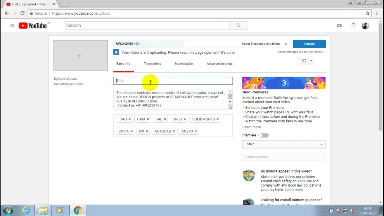384x216 pixels.
Task: Follow the Premieres Learn more link
Action: 251,127
